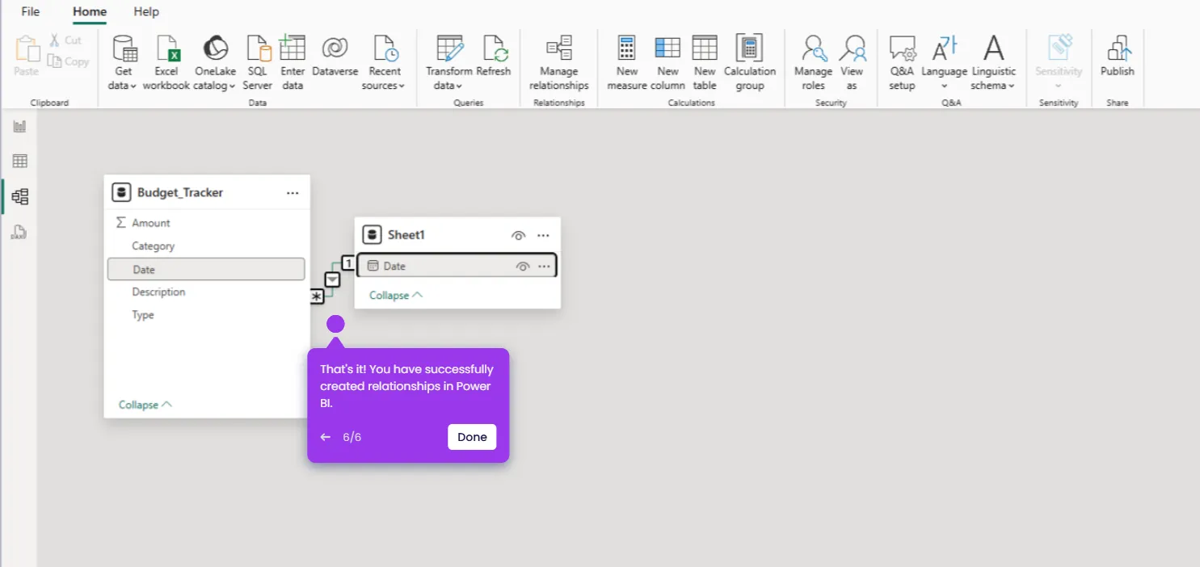Image resolution: width=1200 pixels, height=567 pixels.
Task: Add a Calculation group
Action: click(x=750, y=63)
